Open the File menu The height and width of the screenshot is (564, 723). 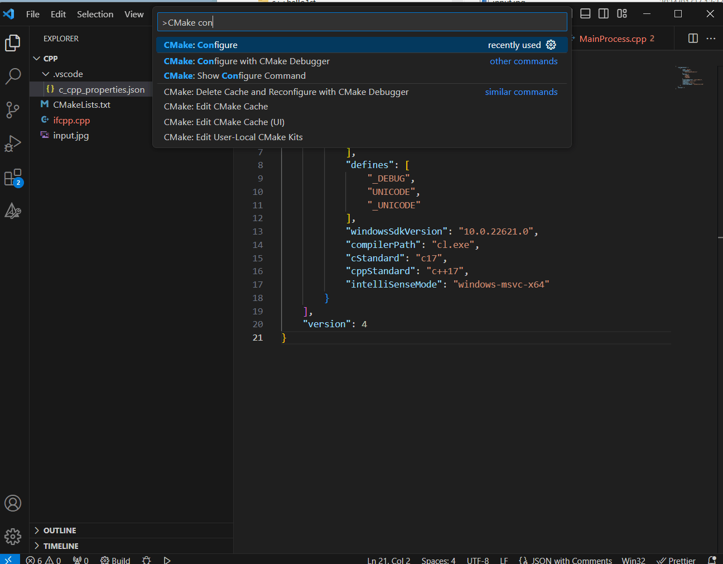33,14
